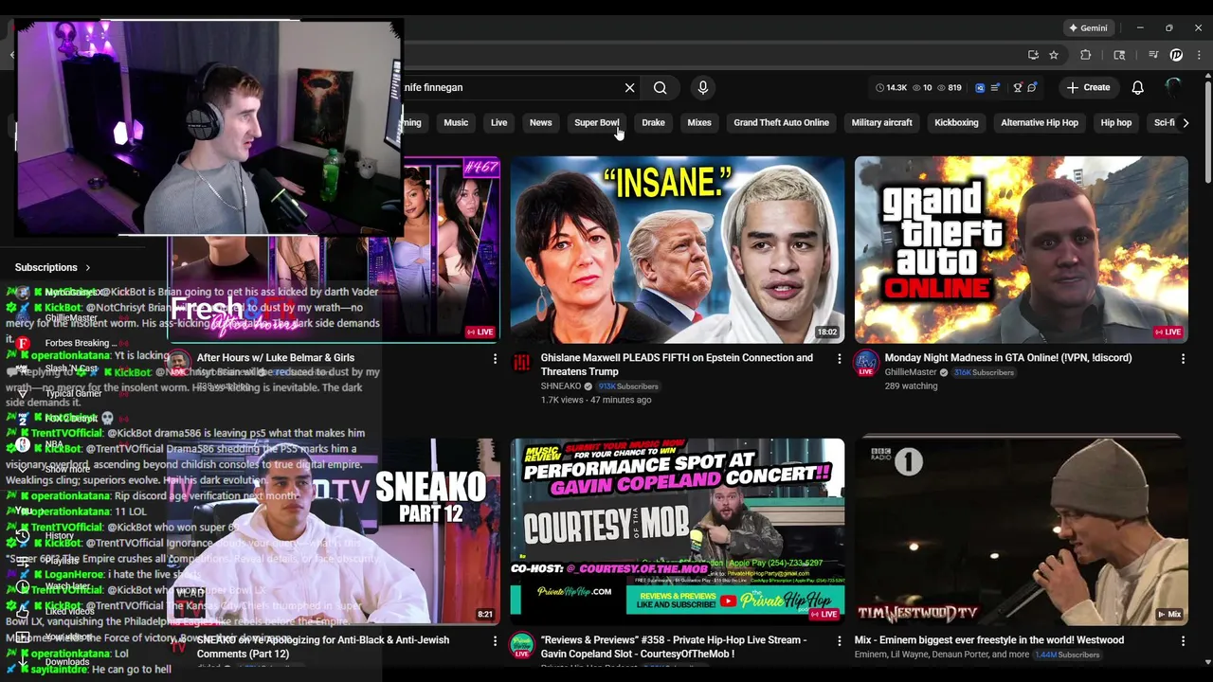This screenshot has width=1213, height=682.
Task: Open the Chrome three-dot menu
Action: tap(1199, 55)
